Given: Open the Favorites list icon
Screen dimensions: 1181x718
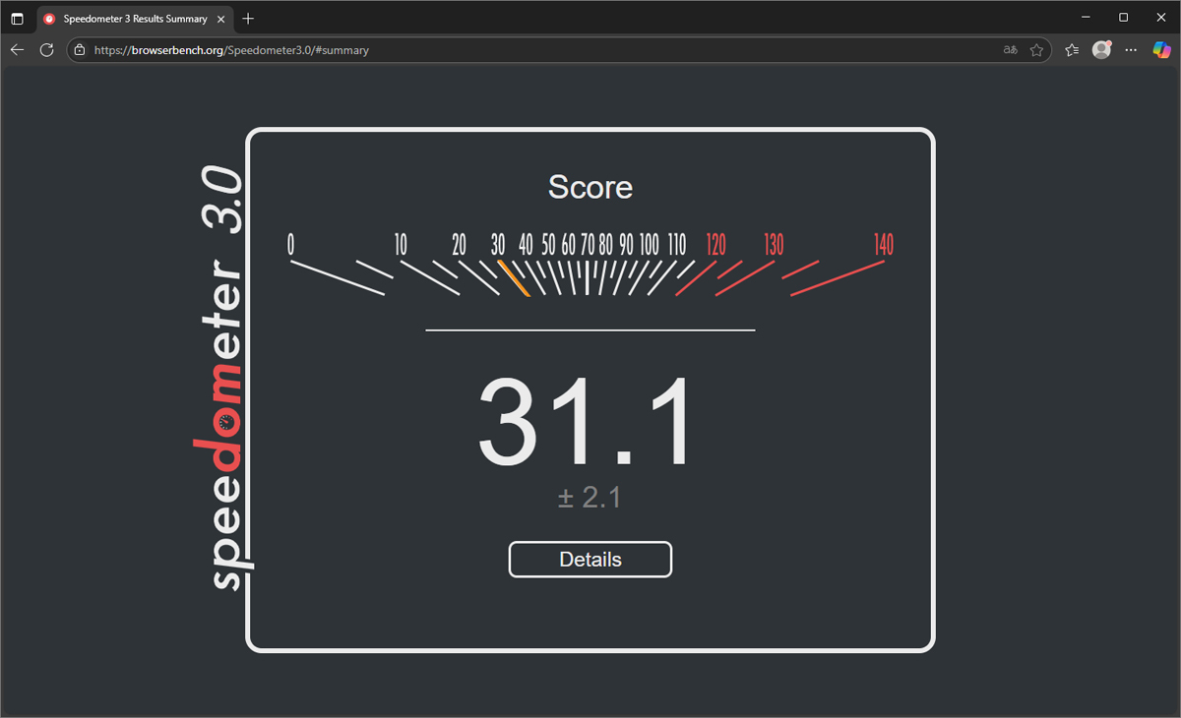Looking at the screenshot, I should (1072, 50).
